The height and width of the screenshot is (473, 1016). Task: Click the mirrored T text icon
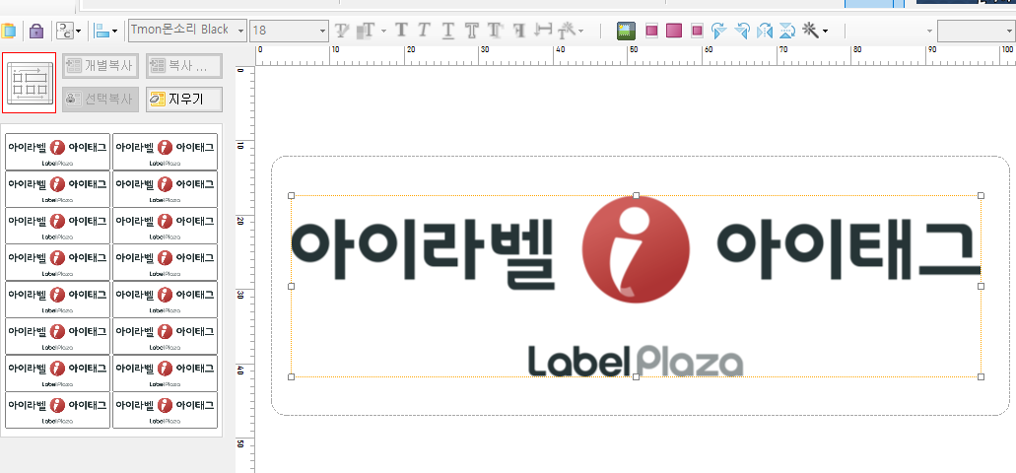pos(519,30)
